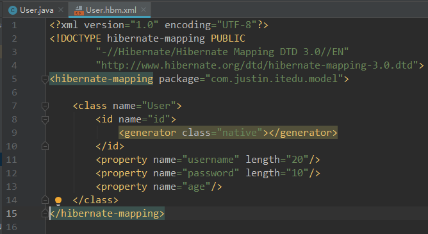Viewport: 428px width, 234px height.
Task: Click the closing </class> tag
Action: pos(95,200)
